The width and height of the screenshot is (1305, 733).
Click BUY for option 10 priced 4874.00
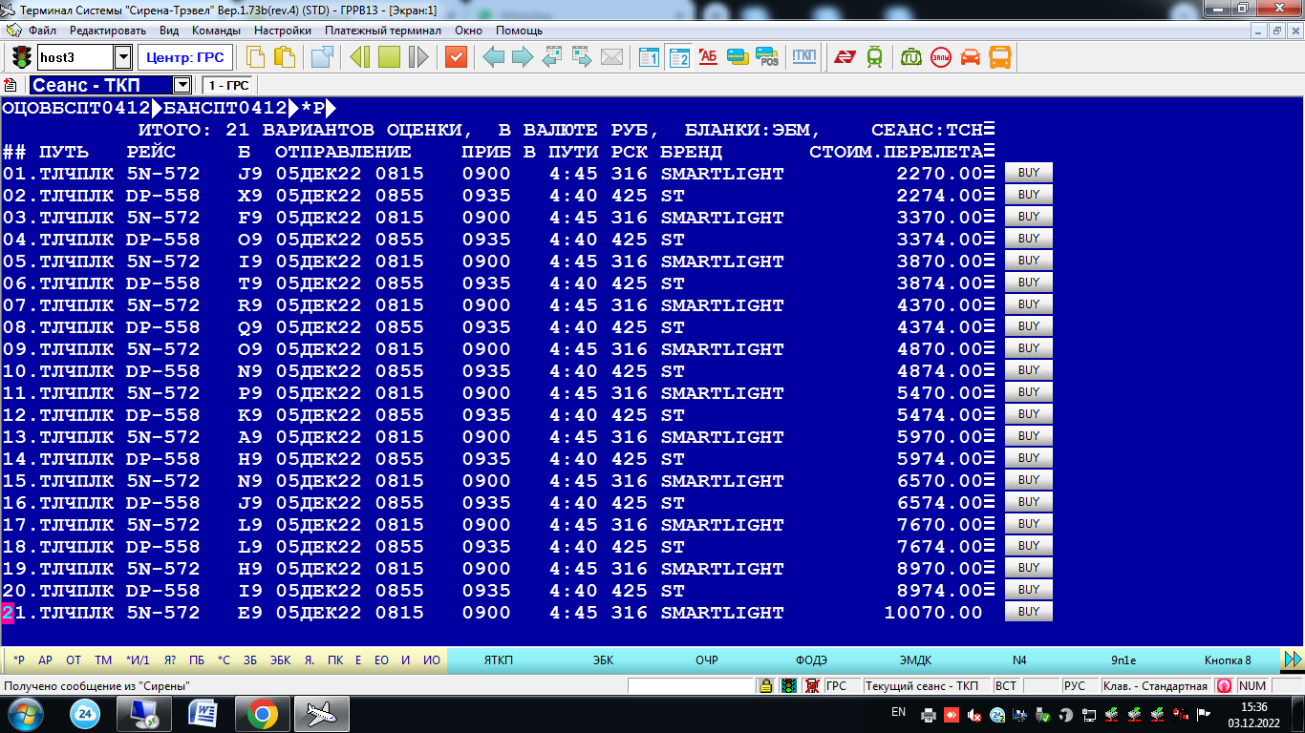pyautogui.click(x=1029, y=370)
